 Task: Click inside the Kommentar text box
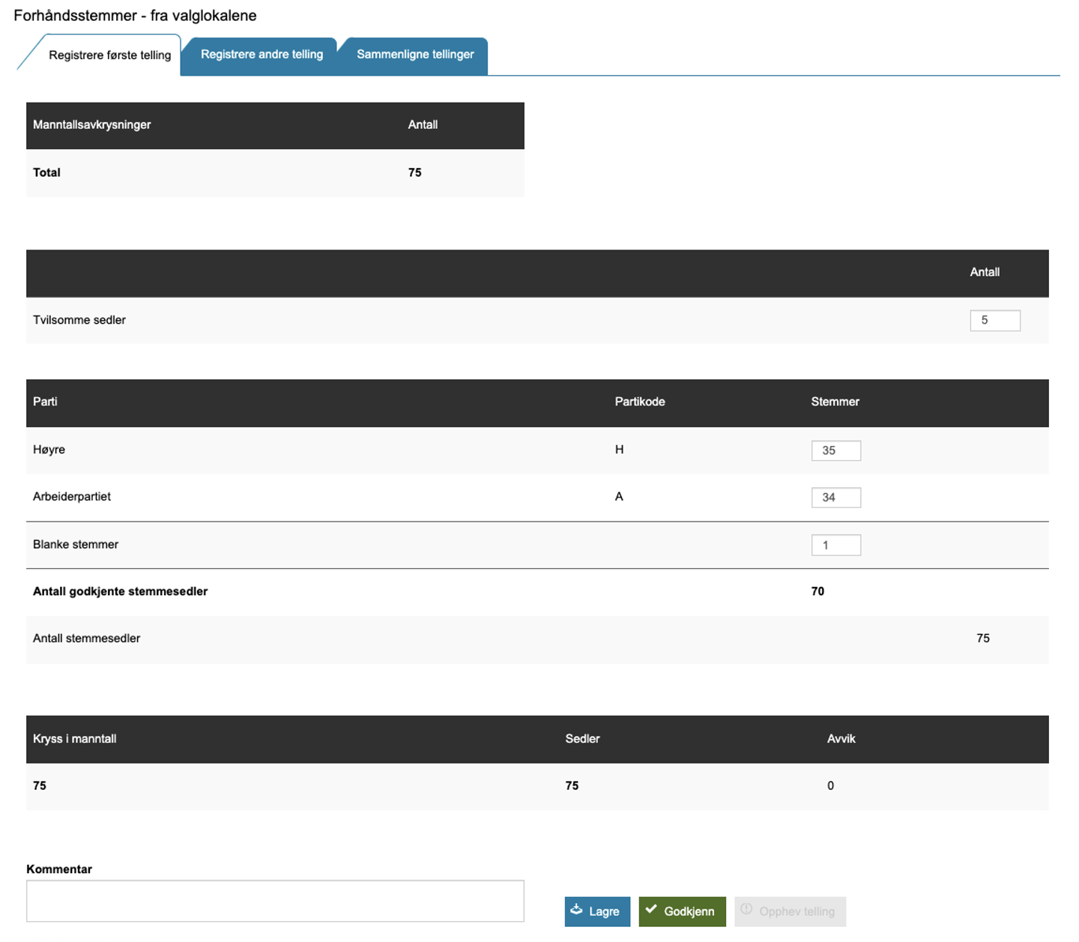(275, 901)
